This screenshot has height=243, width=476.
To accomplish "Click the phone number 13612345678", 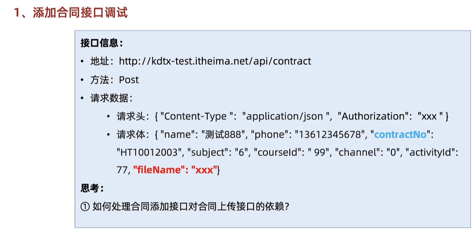I will 329,134.
